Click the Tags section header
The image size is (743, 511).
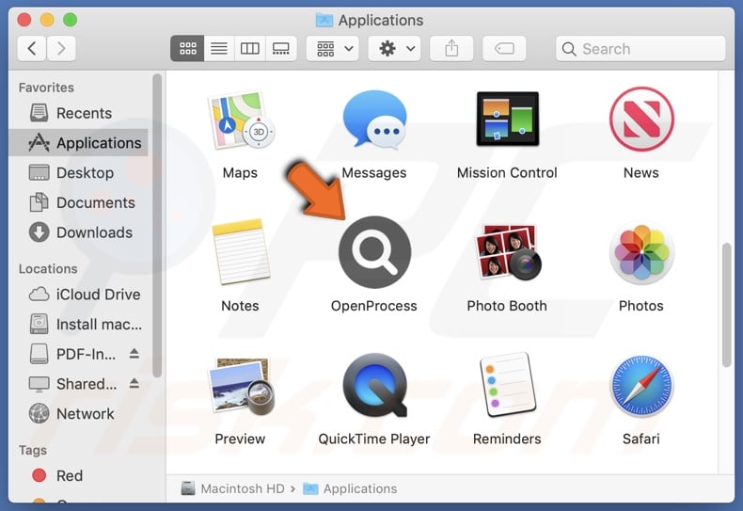[x=33, y=450]
